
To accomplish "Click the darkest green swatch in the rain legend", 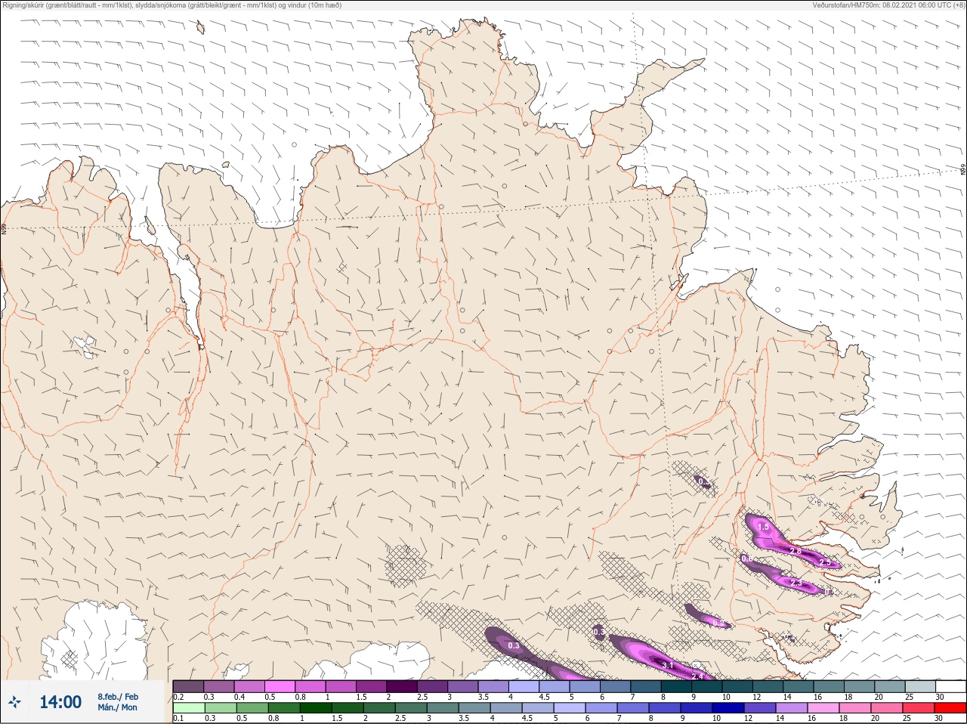I will [x=315, y=707].
